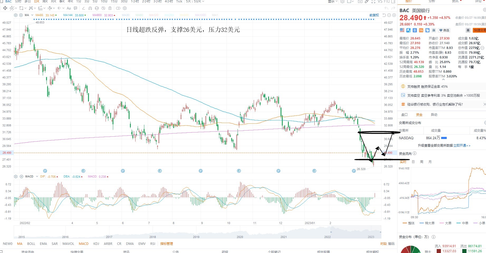486x253 pixels.
Task: Zoom in the chart with plus icon
Action: click(x=394, y=15)
